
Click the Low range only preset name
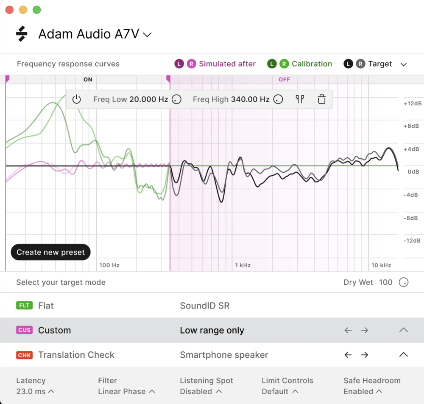pos(212,330)
